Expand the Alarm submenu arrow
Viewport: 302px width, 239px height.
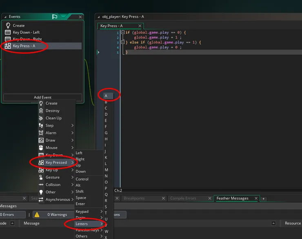[x=72, y=133]
